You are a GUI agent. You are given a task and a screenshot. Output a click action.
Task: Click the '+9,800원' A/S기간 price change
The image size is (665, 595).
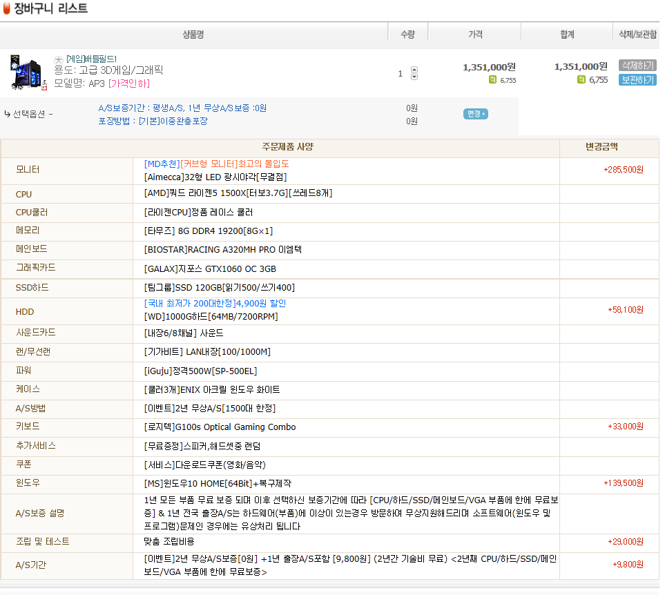pos(628,565)
